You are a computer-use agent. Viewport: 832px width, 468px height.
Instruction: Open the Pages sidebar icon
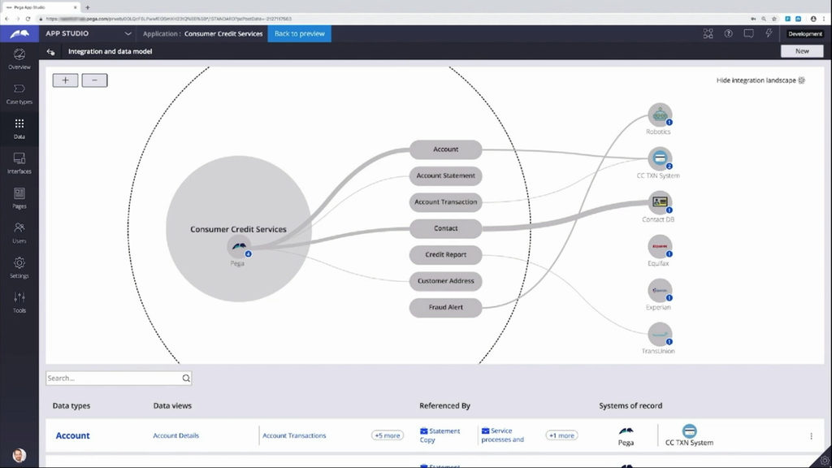coord(19,197)
